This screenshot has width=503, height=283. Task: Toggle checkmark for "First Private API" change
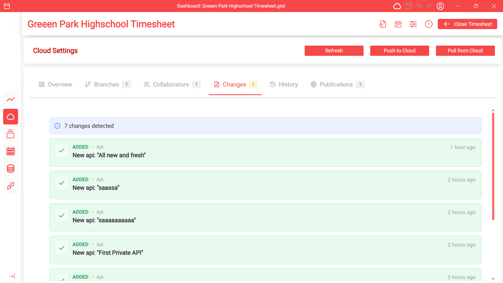62,248
